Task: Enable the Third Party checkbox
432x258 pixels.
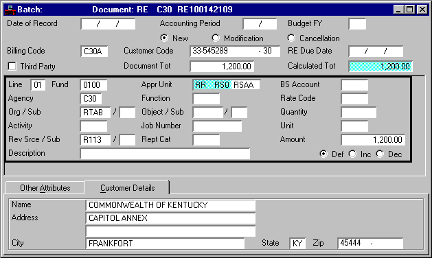Action: 12,67
